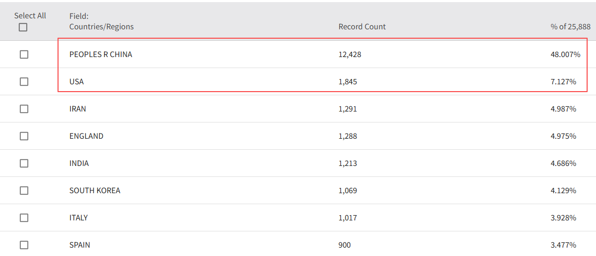The width and height of the screenshot is (596, 256).
Task: Check the SOUTH KOREA row checkbox
Action: 24,191
